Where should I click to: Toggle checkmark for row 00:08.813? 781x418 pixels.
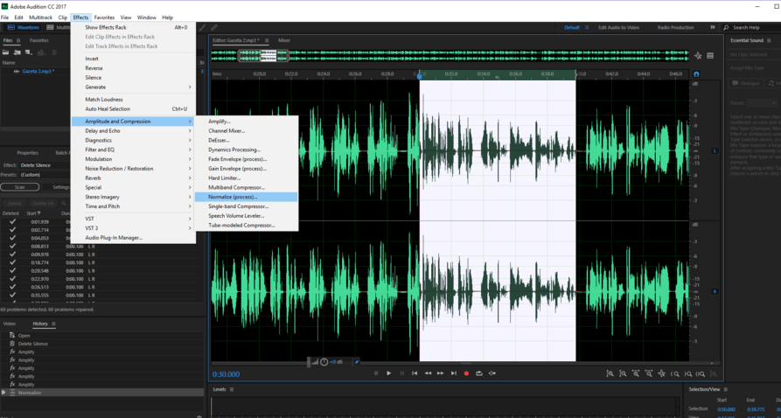[12, 246]
